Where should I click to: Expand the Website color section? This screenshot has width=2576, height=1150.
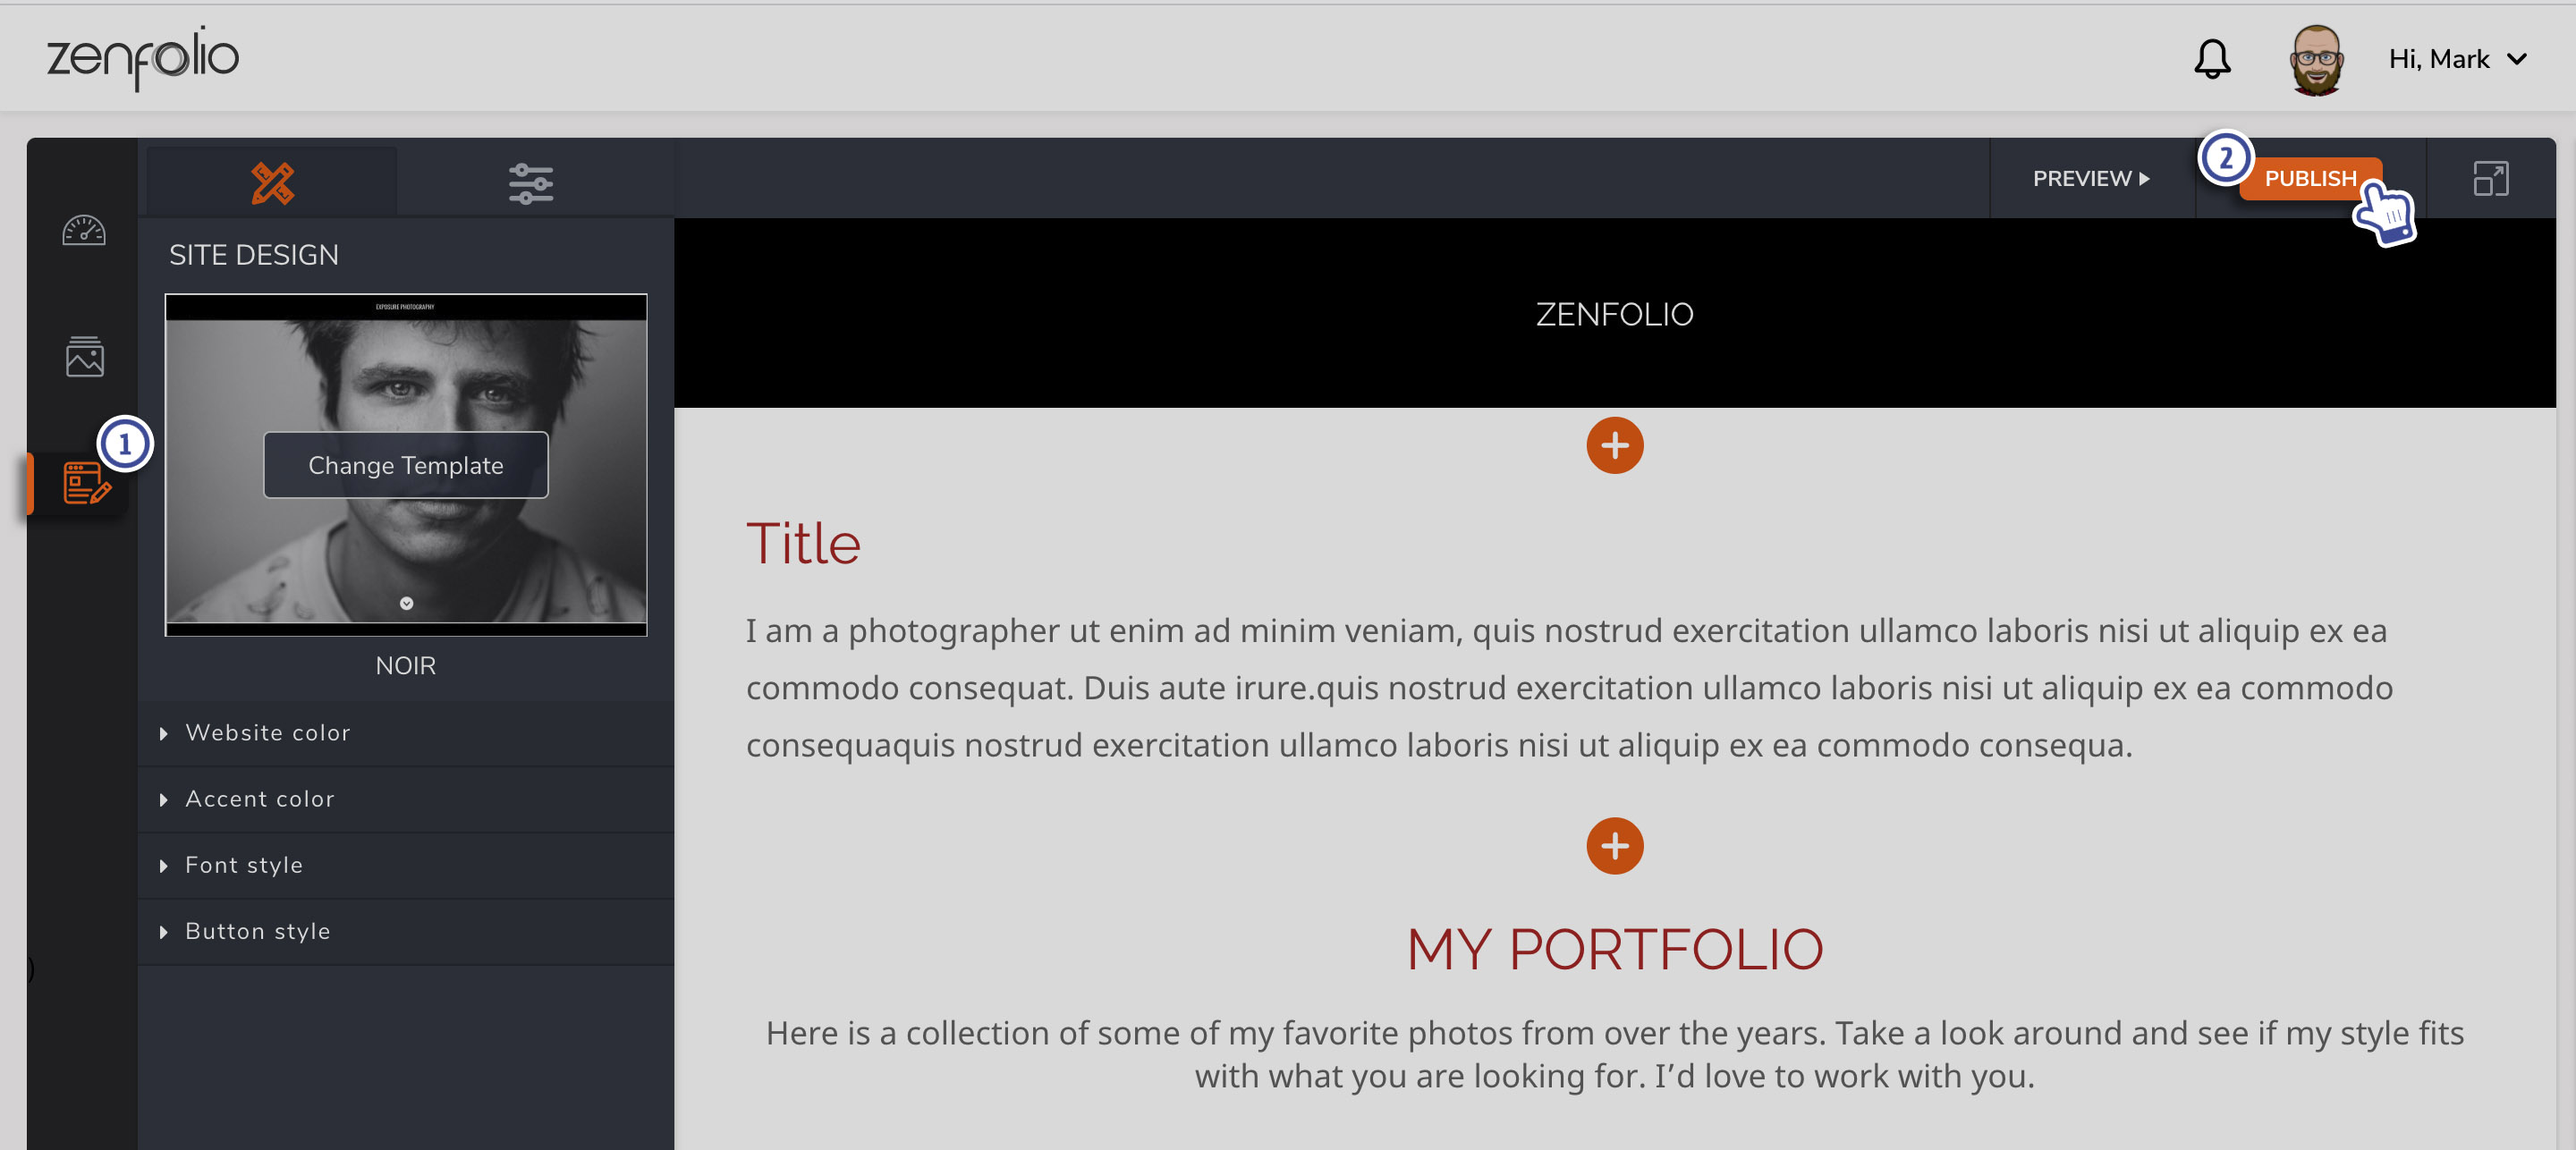[267, 732]
